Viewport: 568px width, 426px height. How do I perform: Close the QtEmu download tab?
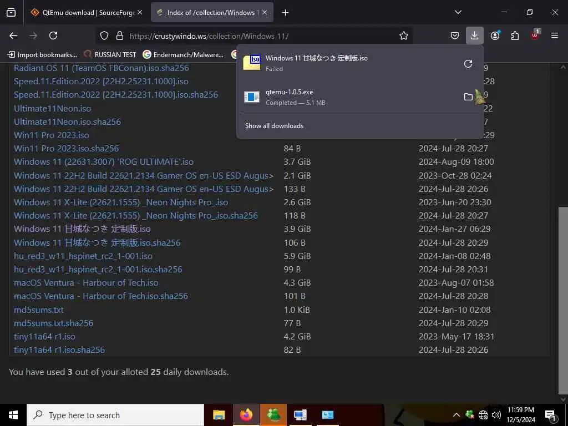pos(140,12)
